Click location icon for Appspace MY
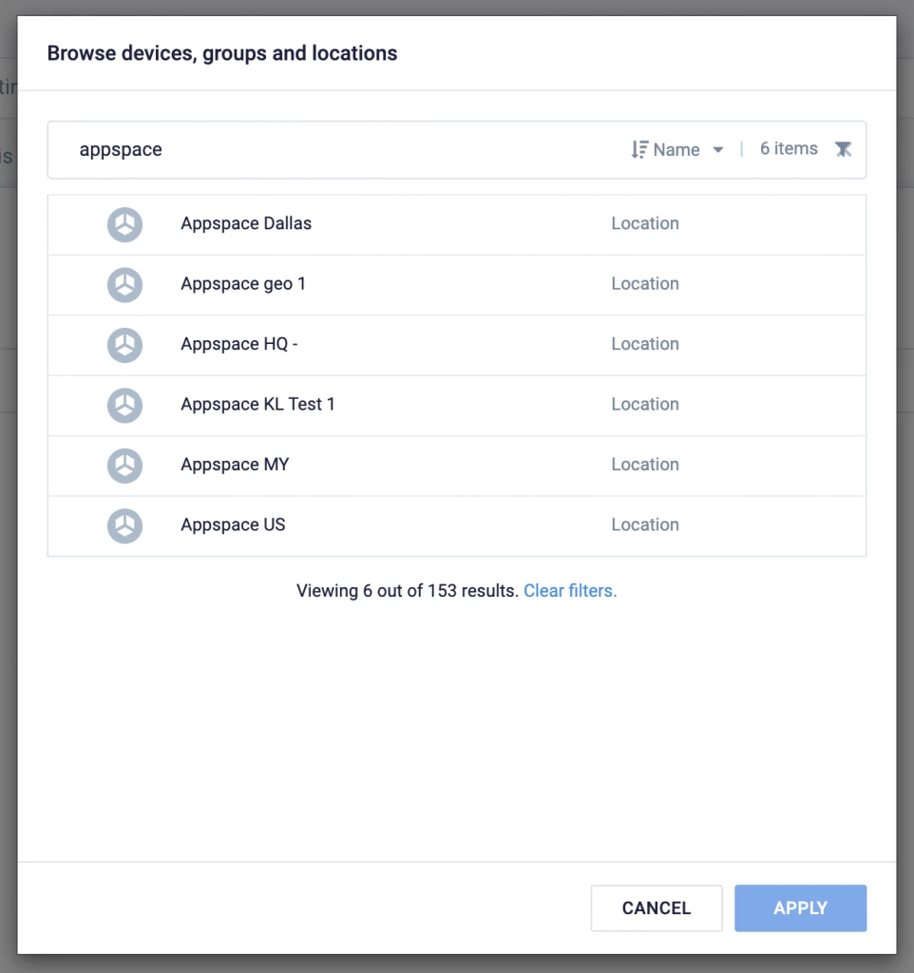The image size is (914, 973). [124, 466]
